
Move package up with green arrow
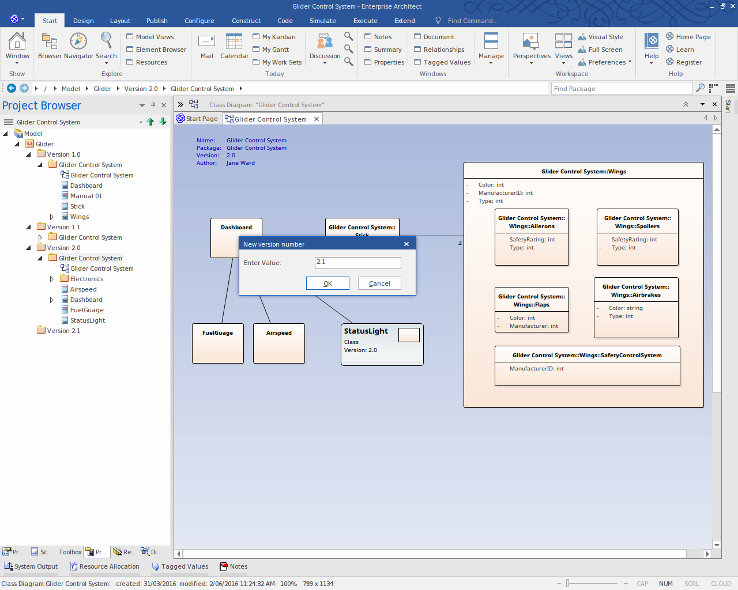150,122
